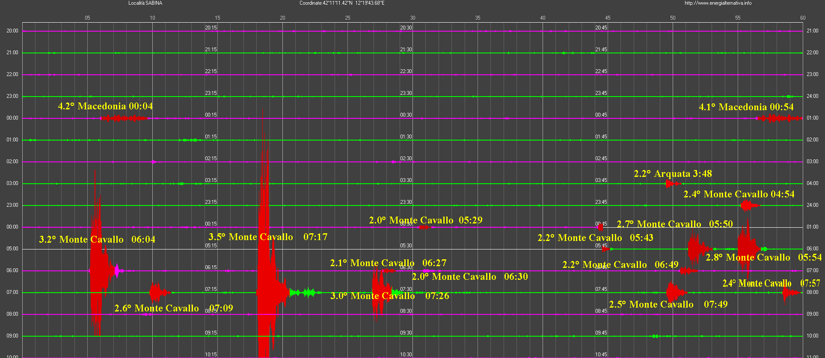
Task: Select the "2.2° Arquata 3:48" label
Action: pyautogui.click(x=673, y=173)
